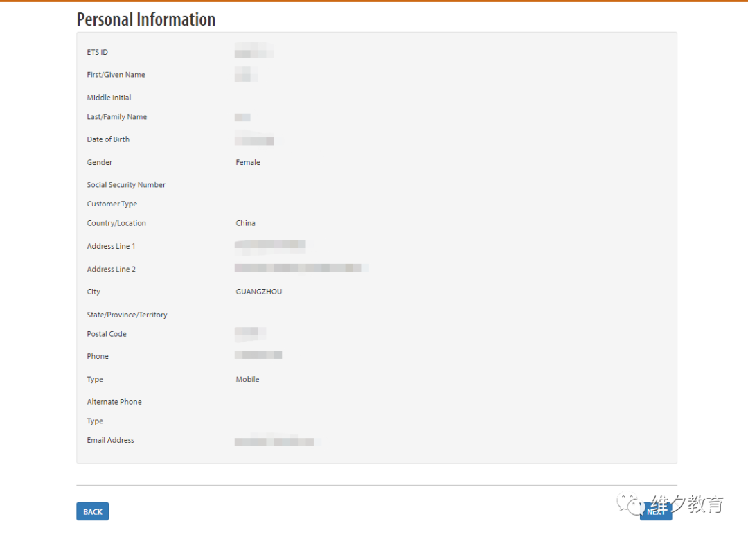Viewport: 748px width, 537px height.
Task: Click the Phone label
Action: coord(98,356)
